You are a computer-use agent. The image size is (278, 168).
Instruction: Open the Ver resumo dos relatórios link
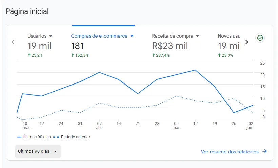click(230, 152)
